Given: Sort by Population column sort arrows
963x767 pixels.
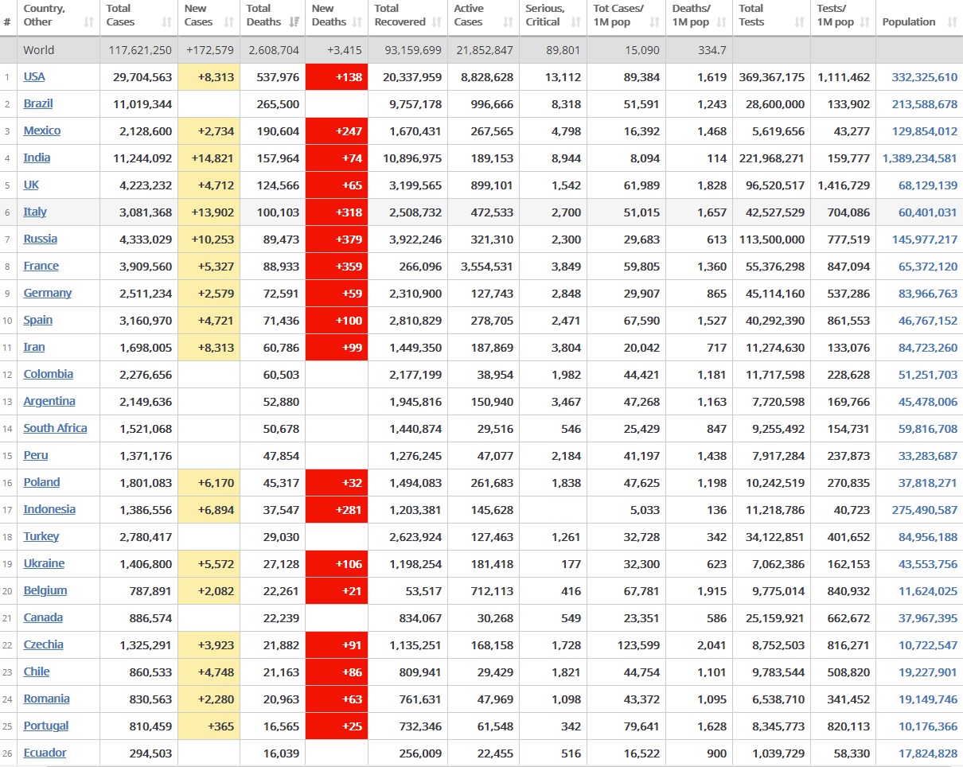Looking at the screenshot, I should click(x=952, y=22).
